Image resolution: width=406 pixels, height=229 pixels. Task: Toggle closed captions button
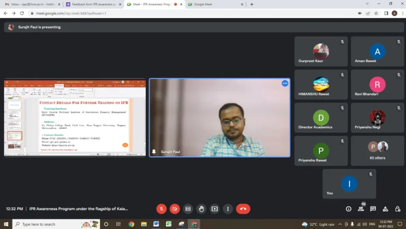(188, 209)
